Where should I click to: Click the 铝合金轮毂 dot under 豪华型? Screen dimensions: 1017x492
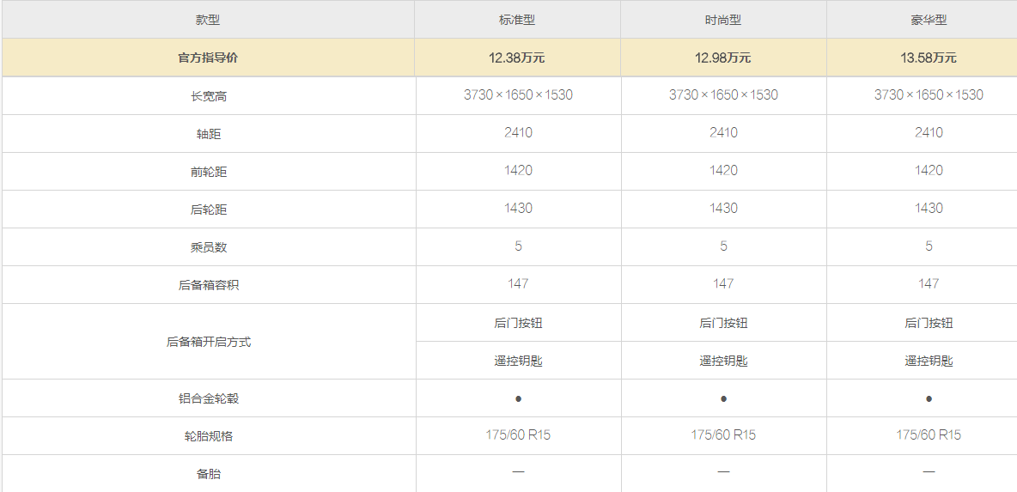(929, 398)
